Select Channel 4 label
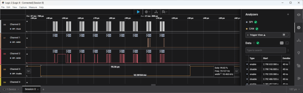303x93 pixels. 15,82
